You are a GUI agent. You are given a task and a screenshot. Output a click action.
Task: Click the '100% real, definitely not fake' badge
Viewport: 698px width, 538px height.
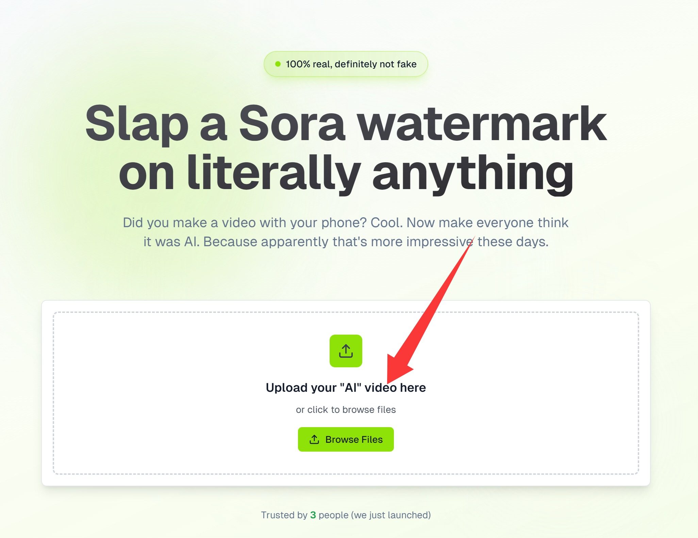[x=346, y=64]
